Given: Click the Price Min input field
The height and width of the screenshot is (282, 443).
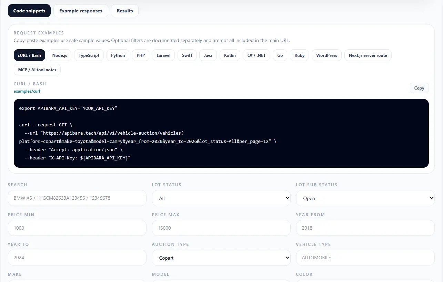Looking at the screenshot, I should tap(77, 228).
